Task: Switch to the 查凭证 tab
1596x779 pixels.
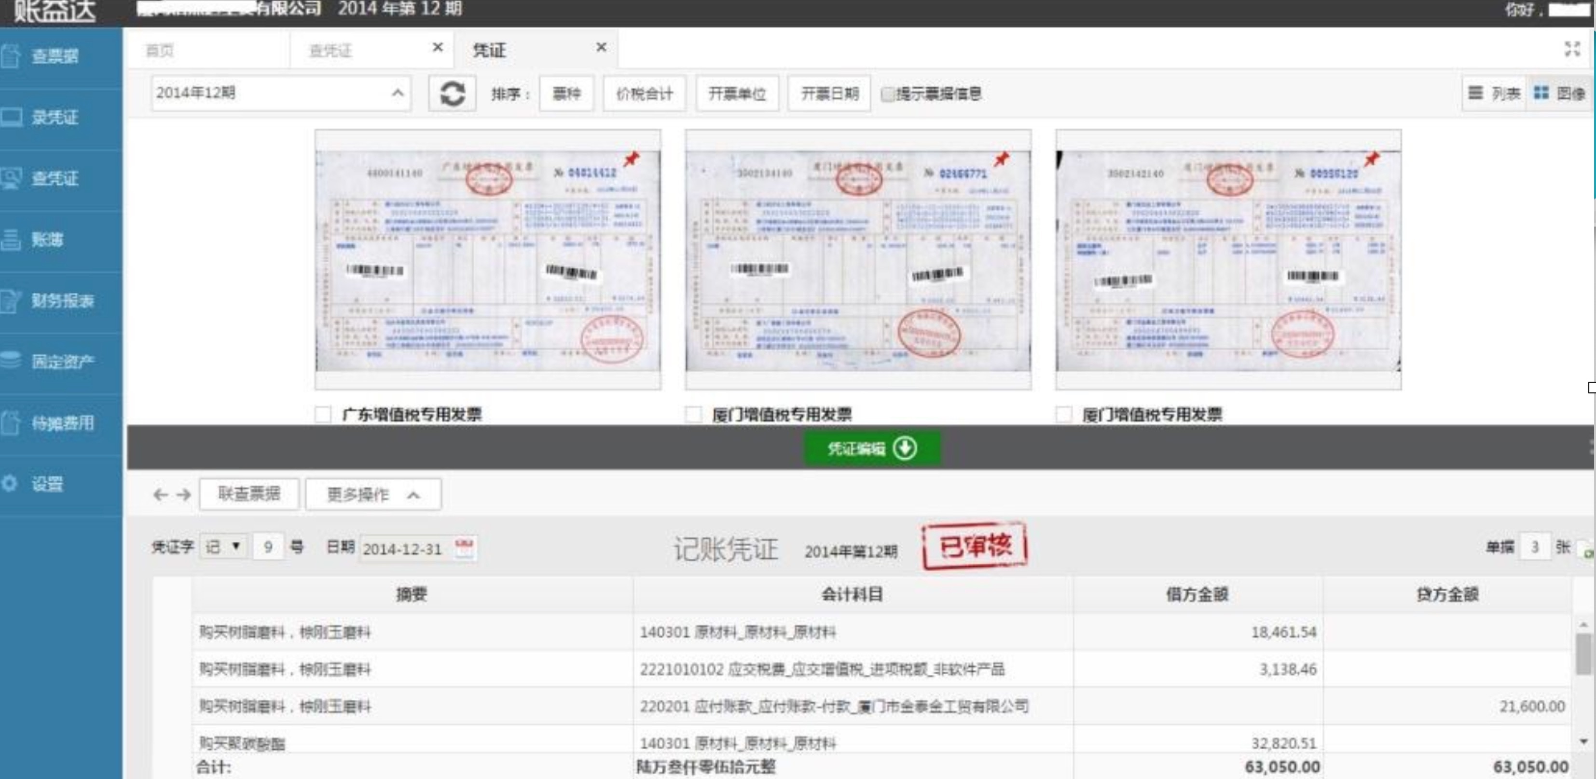Action: [331, 51]
